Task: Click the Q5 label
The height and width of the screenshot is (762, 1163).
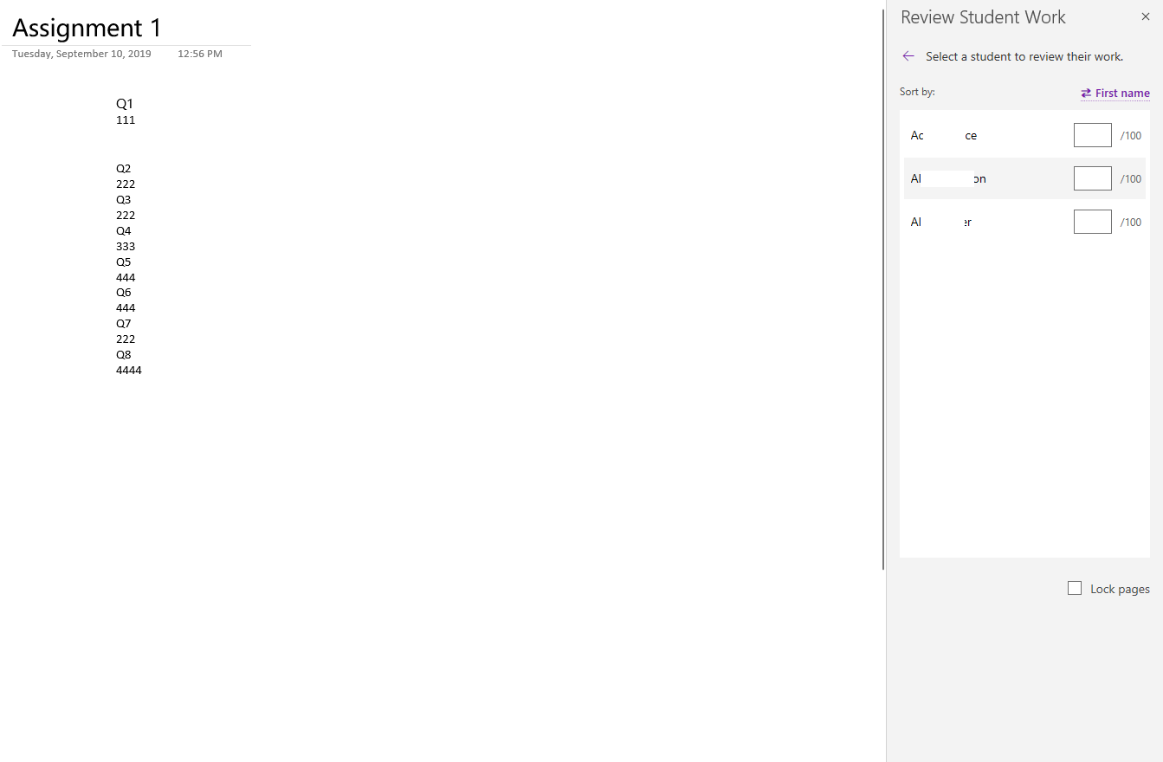Action: coord(124,262)
